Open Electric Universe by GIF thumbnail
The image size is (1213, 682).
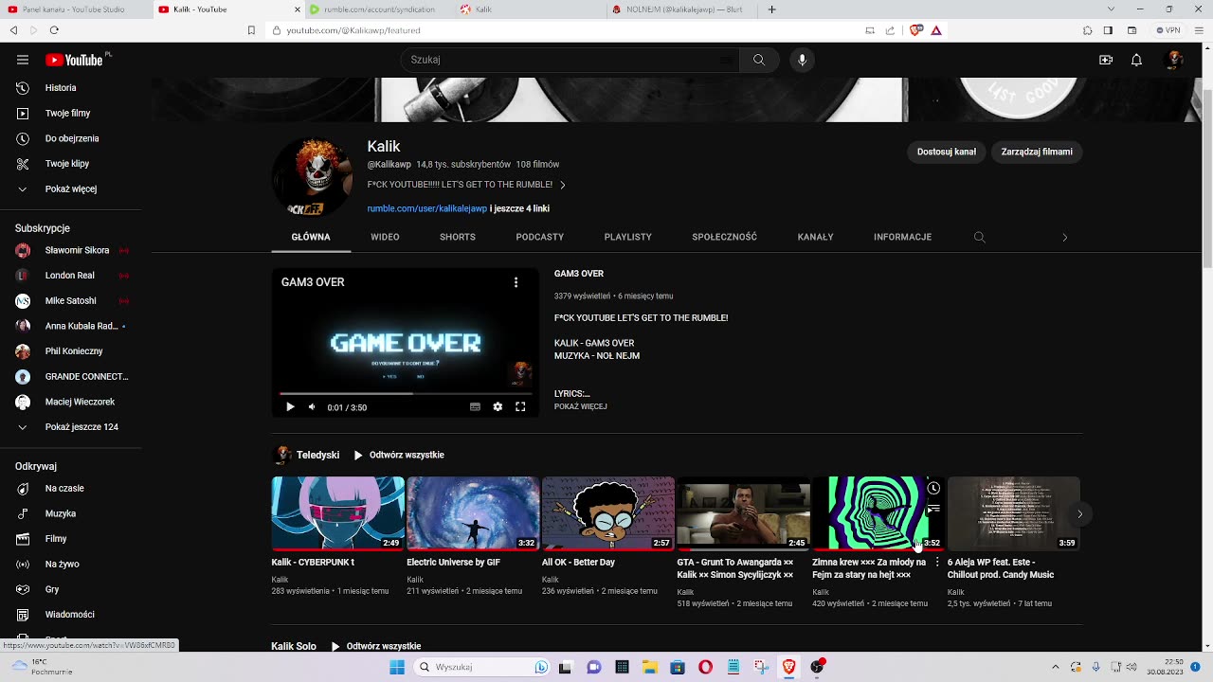click(x=473, y=512)
